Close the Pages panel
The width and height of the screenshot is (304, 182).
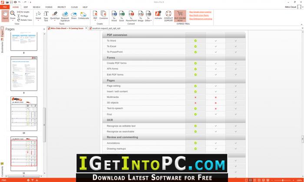(44, 29)
